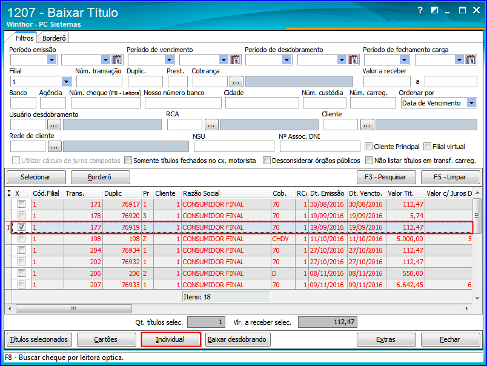Image resolution: width=487 pixels, height=366 pixels.
Task: Uncheck selected row Trans. 177
Action: point(21,227)
